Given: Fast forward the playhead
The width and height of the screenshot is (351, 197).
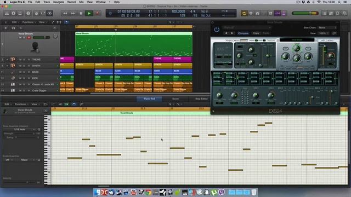Looking at the screenshot, I should [73, 13].
